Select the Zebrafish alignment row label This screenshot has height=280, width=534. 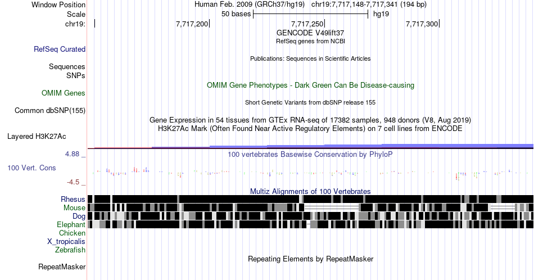(70, 250)
